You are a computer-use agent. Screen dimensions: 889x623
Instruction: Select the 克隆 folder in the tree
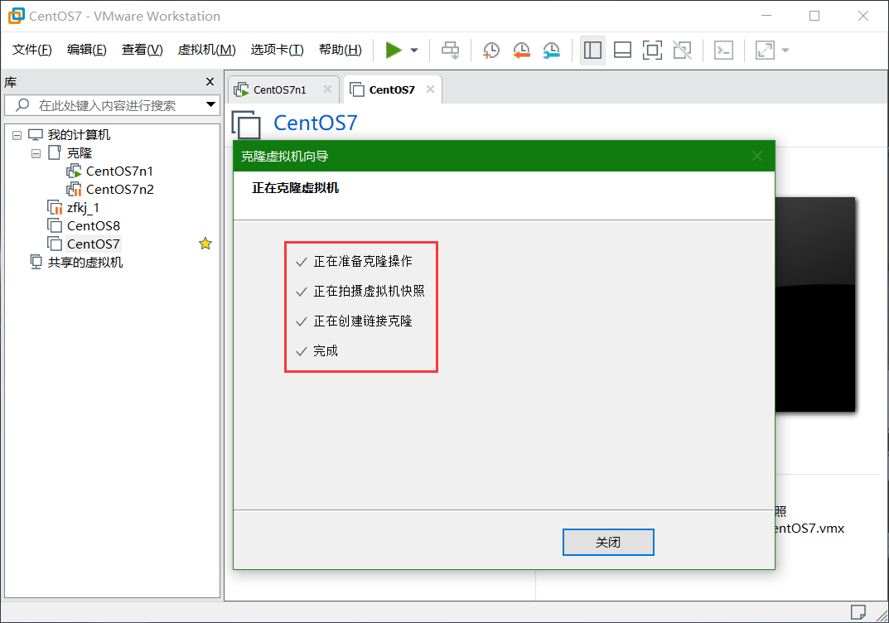tap(80, 153)
